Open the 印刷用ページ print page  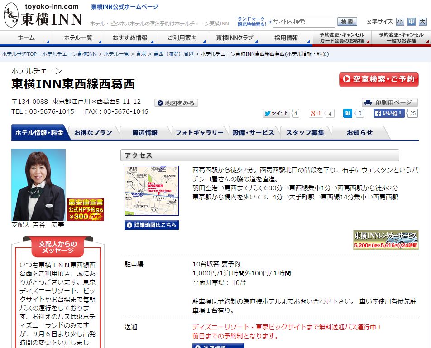click(389, 103)
